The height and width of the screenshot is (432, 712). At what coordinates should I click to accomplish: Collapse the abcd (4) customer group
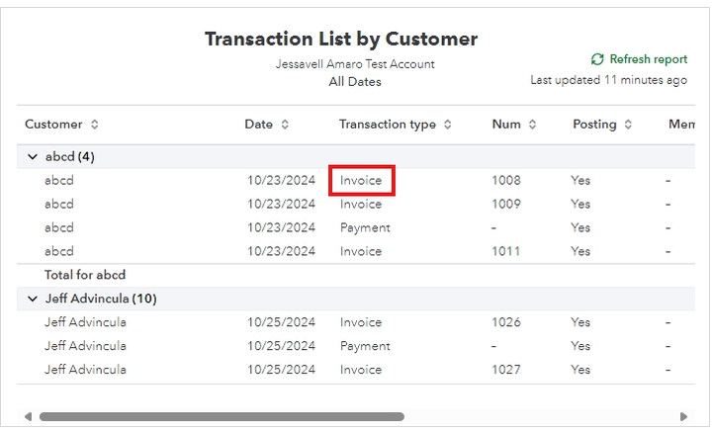[x=33, y=157]
